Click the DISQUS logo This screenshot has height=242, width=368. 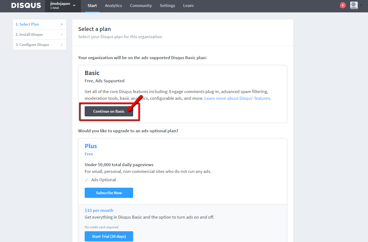click(x=26, y=5)
